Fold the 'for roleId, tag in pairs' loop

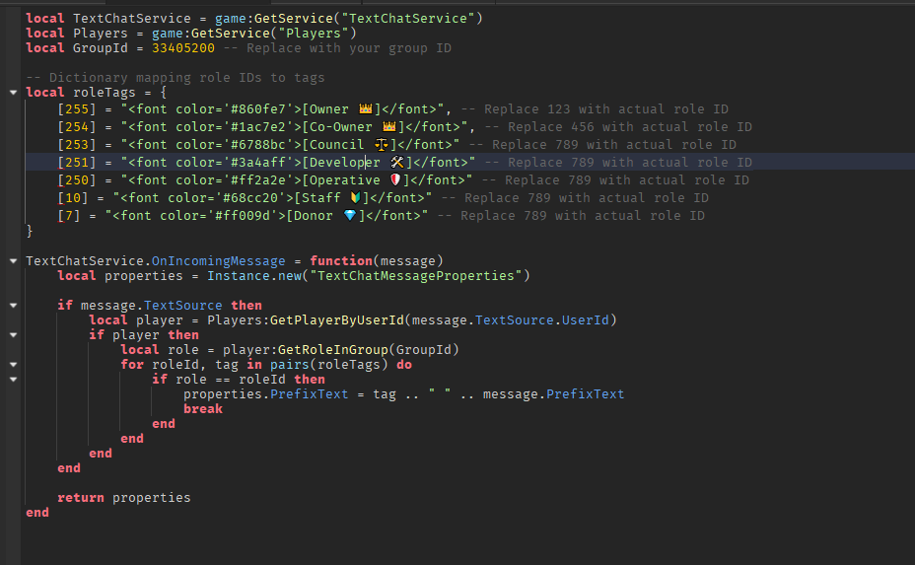[13, 364]
